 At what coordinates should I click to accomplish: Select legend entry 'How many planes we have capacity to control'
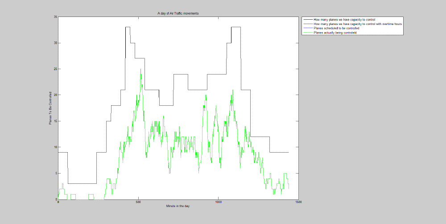click(x=344, y=20)
